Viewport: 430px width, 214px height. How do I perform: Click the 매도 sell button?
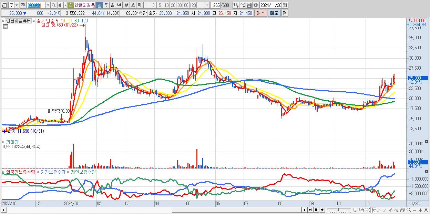coord(274,13)
